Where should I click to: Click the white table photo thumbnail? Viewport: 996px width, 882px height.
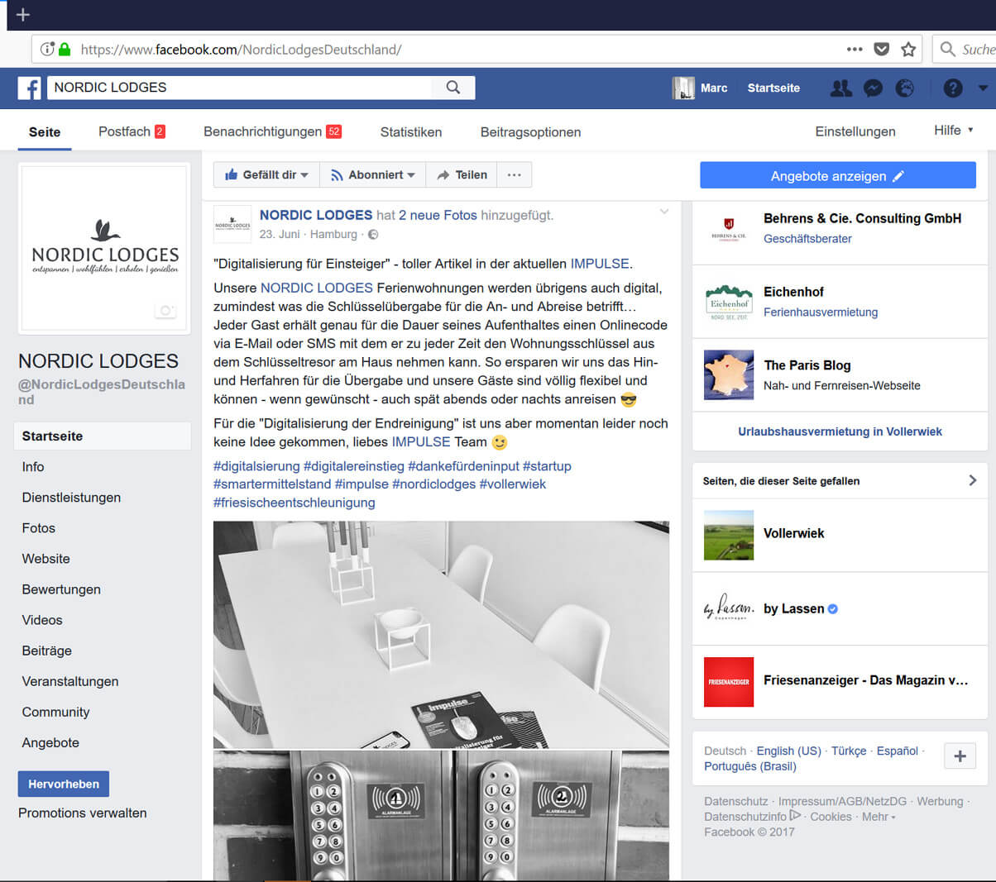(441, 634)
